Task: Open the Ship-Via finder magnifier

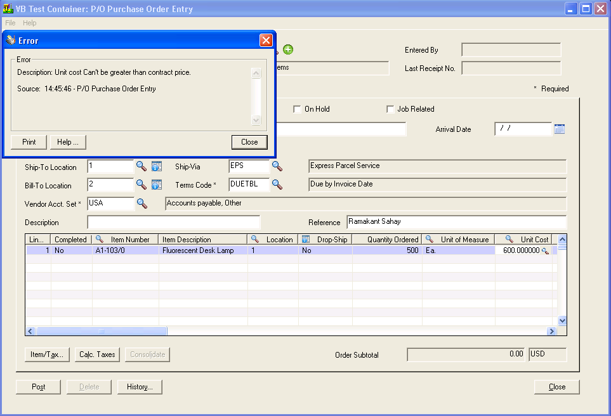Action: coord(277,166)
